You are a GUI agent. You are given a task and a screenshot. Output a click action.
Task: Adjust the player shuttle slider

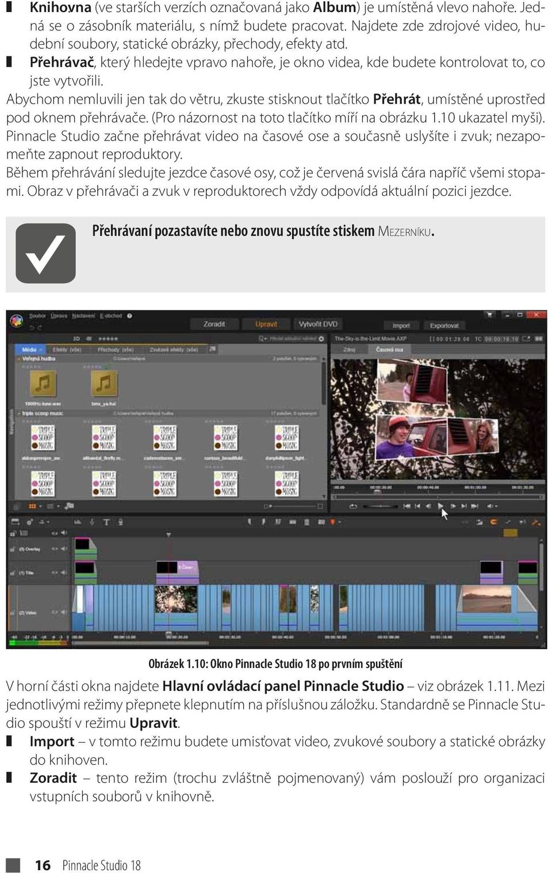(x=380, y=506)
